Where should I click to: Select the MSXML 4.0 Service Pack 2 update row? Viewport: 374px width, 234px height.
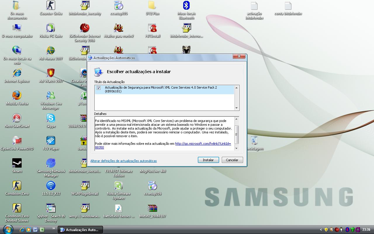click(164, 90)
